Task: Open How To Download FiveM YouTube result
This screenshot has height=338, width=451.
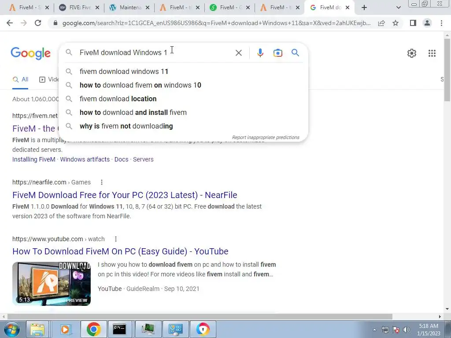Action: pyautogui.click(x=120, y=251)
